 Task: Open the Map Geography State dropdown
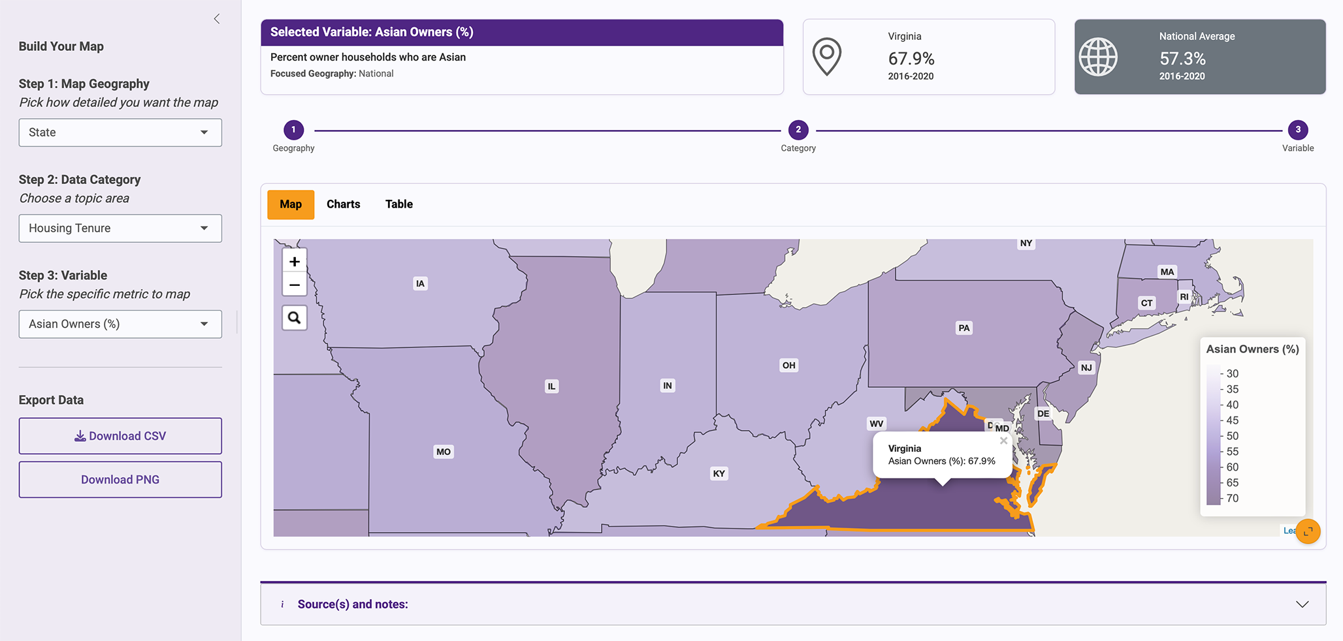coord(120,133)
